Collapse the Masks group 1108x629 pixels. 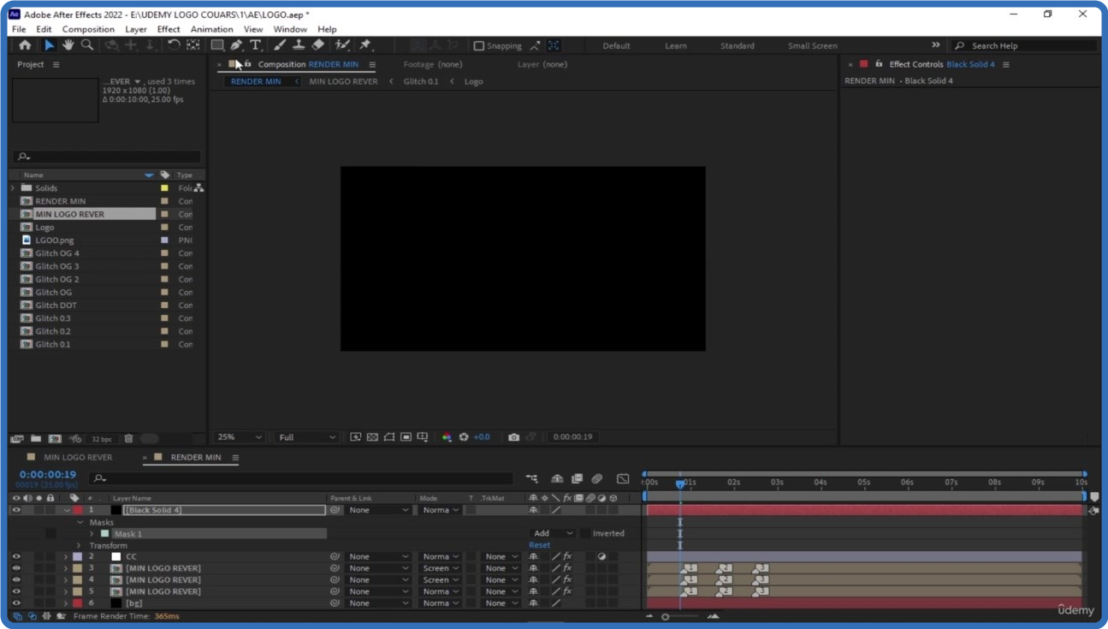(80, 522)
